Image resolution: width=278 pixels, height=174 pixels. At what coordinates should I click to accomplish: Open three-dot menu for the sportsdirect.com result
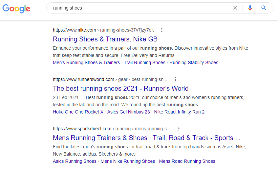[x=179, y=129]
